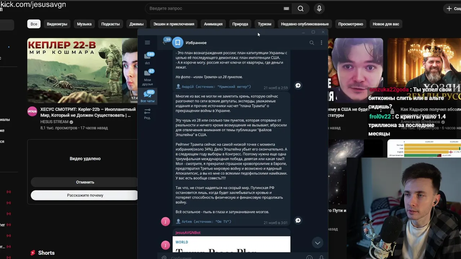This screenshot has height=259, width=461.
Task: Click Отменить to undo video removal
Action: pos(85,182)
